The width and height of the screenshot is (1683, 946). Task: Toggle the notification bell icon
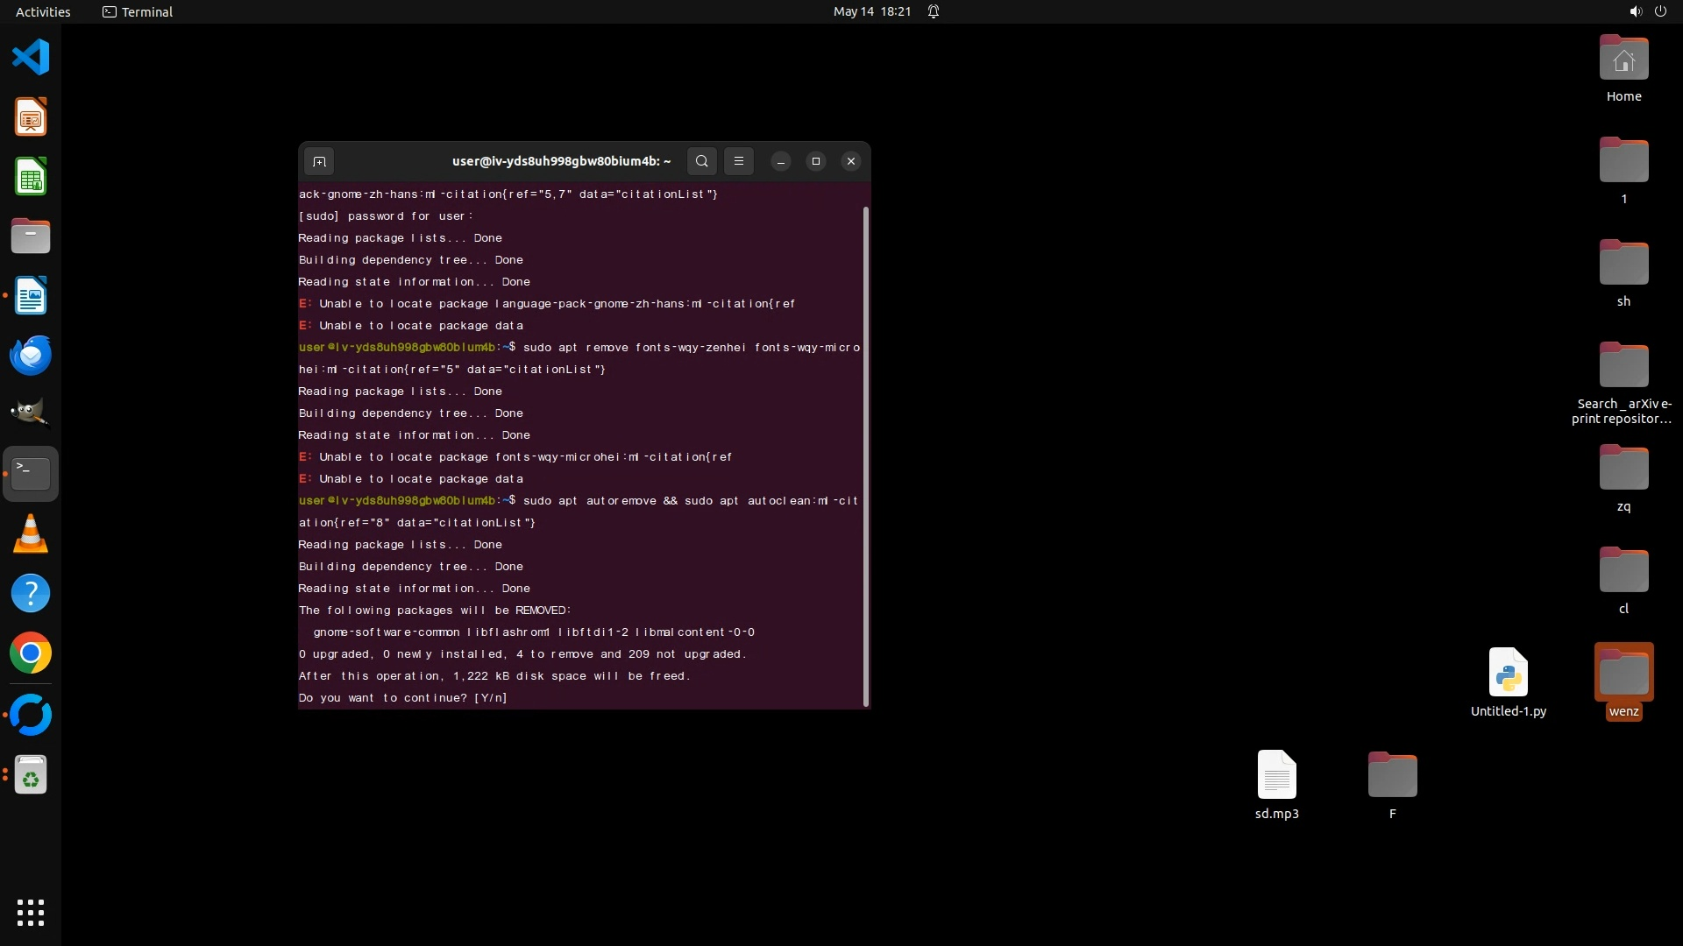tap(934, 11)
